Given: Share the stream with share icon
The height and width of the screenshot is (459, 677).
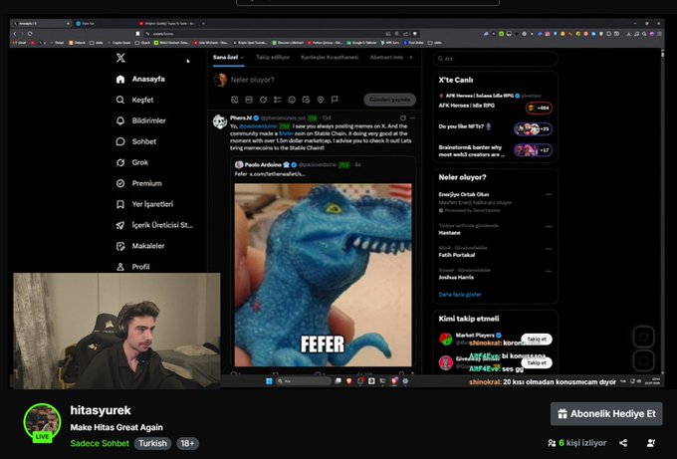Looking at the screenshot, I should [623, 443].
